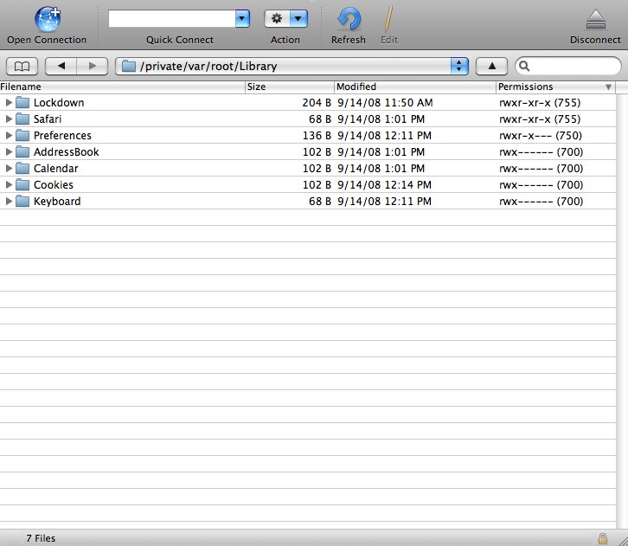
Task: Select the Safari filename text
Action: click(48, 119)
